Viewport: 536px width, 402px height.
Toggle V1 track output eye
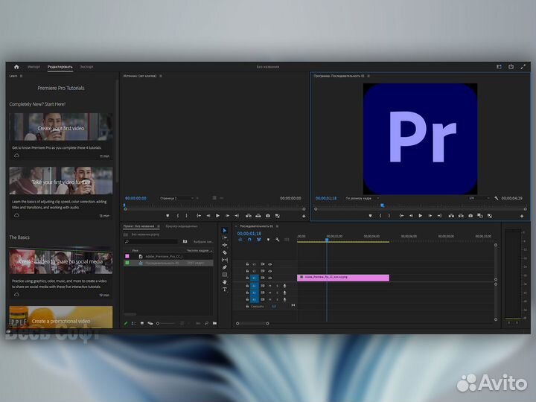point(269,278)
